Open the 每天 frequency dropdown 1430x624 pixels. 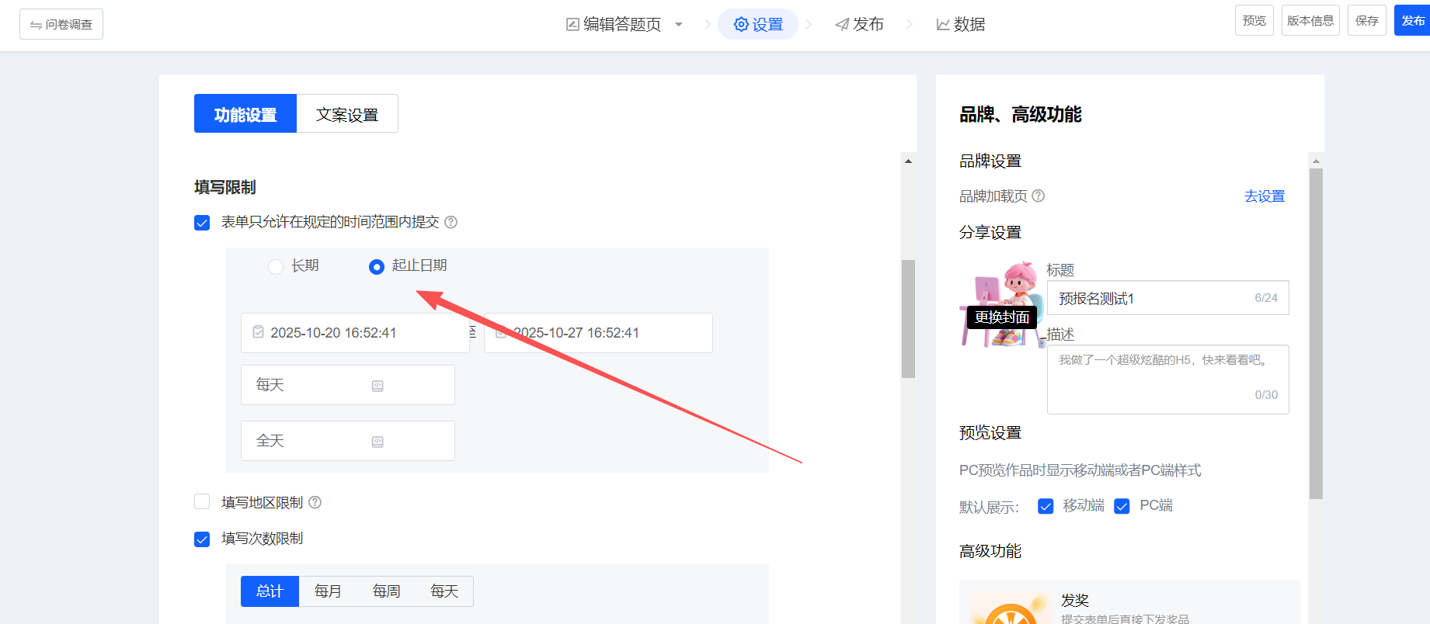pos(347,385)
